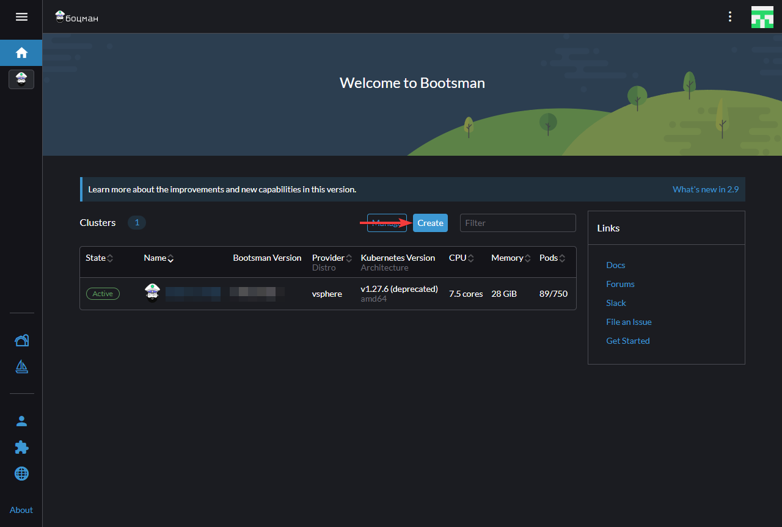
Task: Select the local cluster sailor icon in sidebar
Action: (21, 79)
